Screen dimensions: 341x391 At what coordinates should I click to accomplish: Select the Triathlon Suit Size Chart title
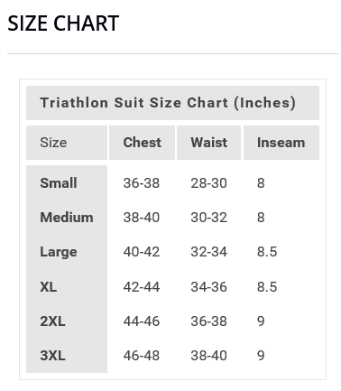tap(168, 103)
